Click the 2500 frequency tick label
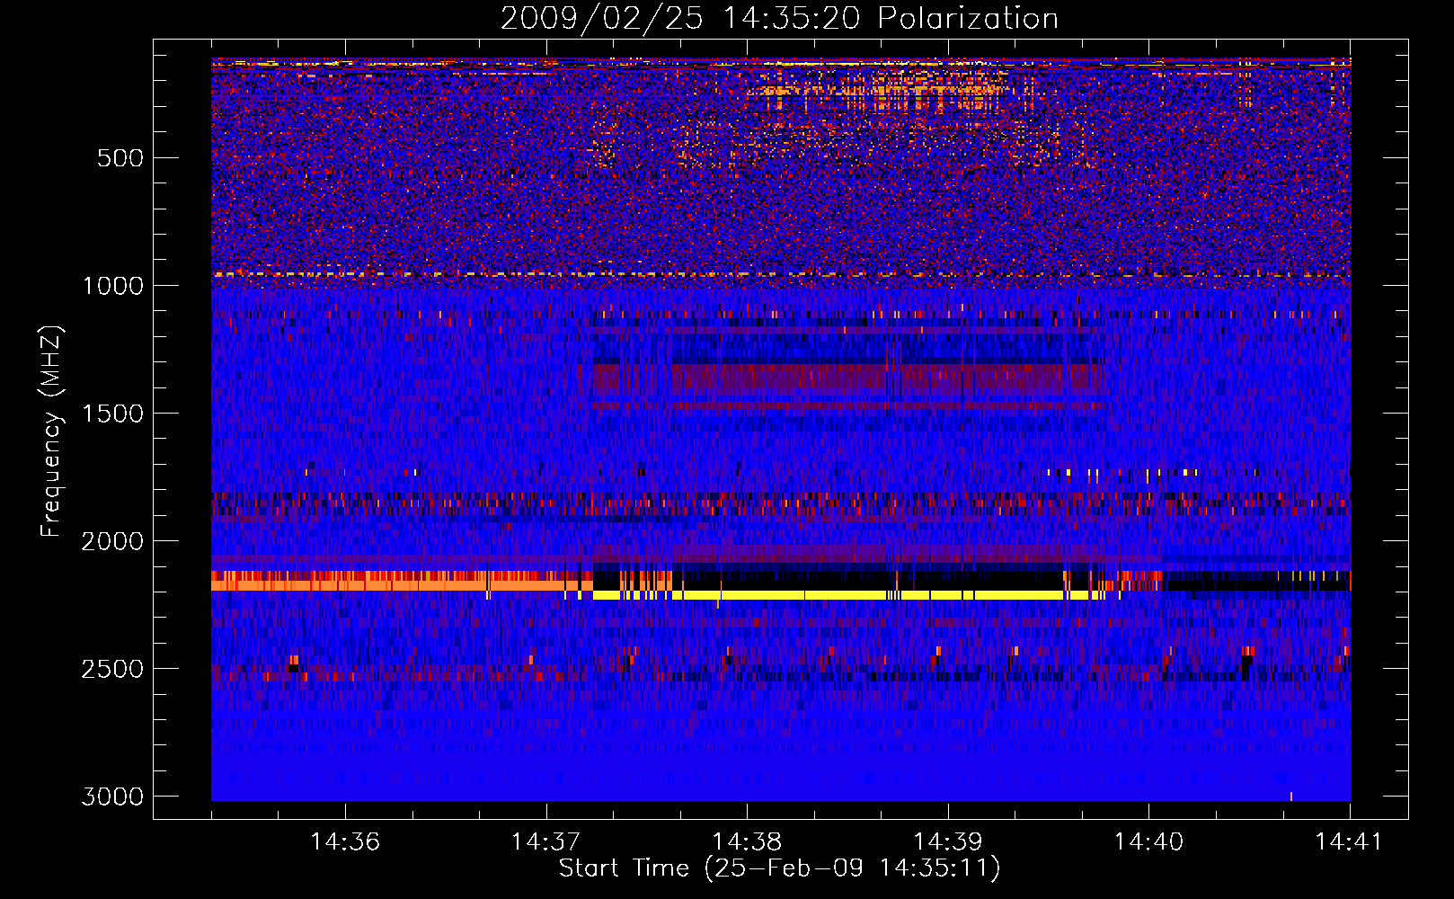Screen dimensions: 1454x899 tap(112, 669)
